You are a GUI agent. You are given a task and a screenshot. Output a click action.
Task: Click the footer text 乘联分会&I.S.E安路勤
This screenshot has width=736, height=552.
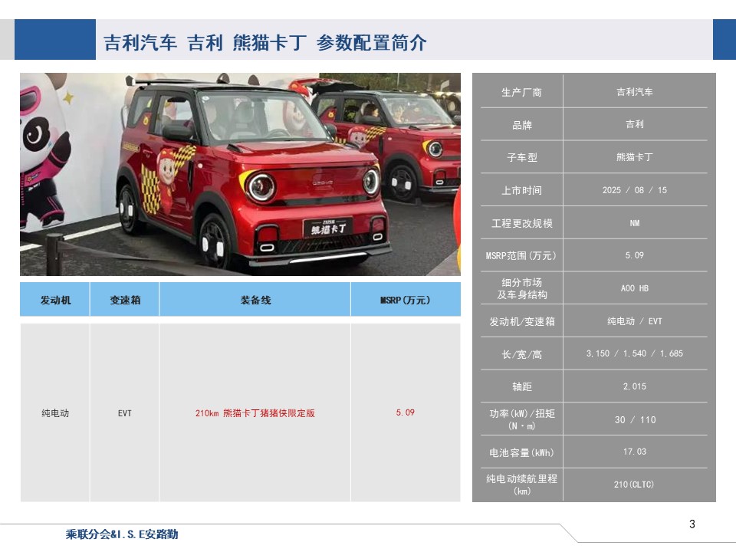pos(122,534)
